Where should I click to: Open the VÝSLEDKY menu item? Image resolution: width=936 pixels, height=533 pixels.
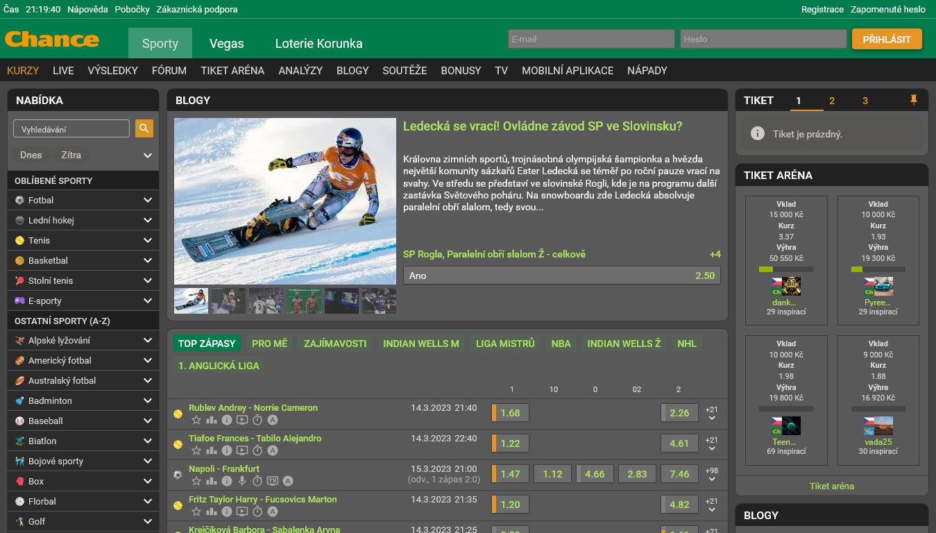(113, 70)
